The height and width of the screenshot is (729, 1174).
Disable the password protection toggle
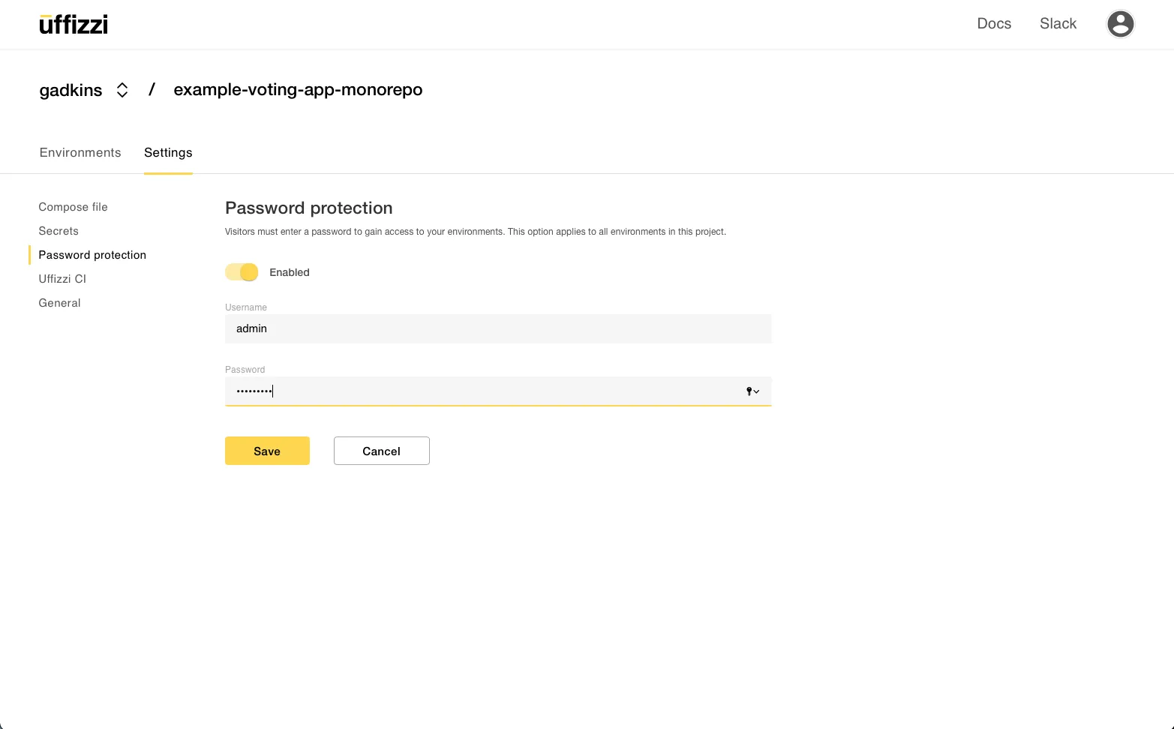[x=242, y=272]
